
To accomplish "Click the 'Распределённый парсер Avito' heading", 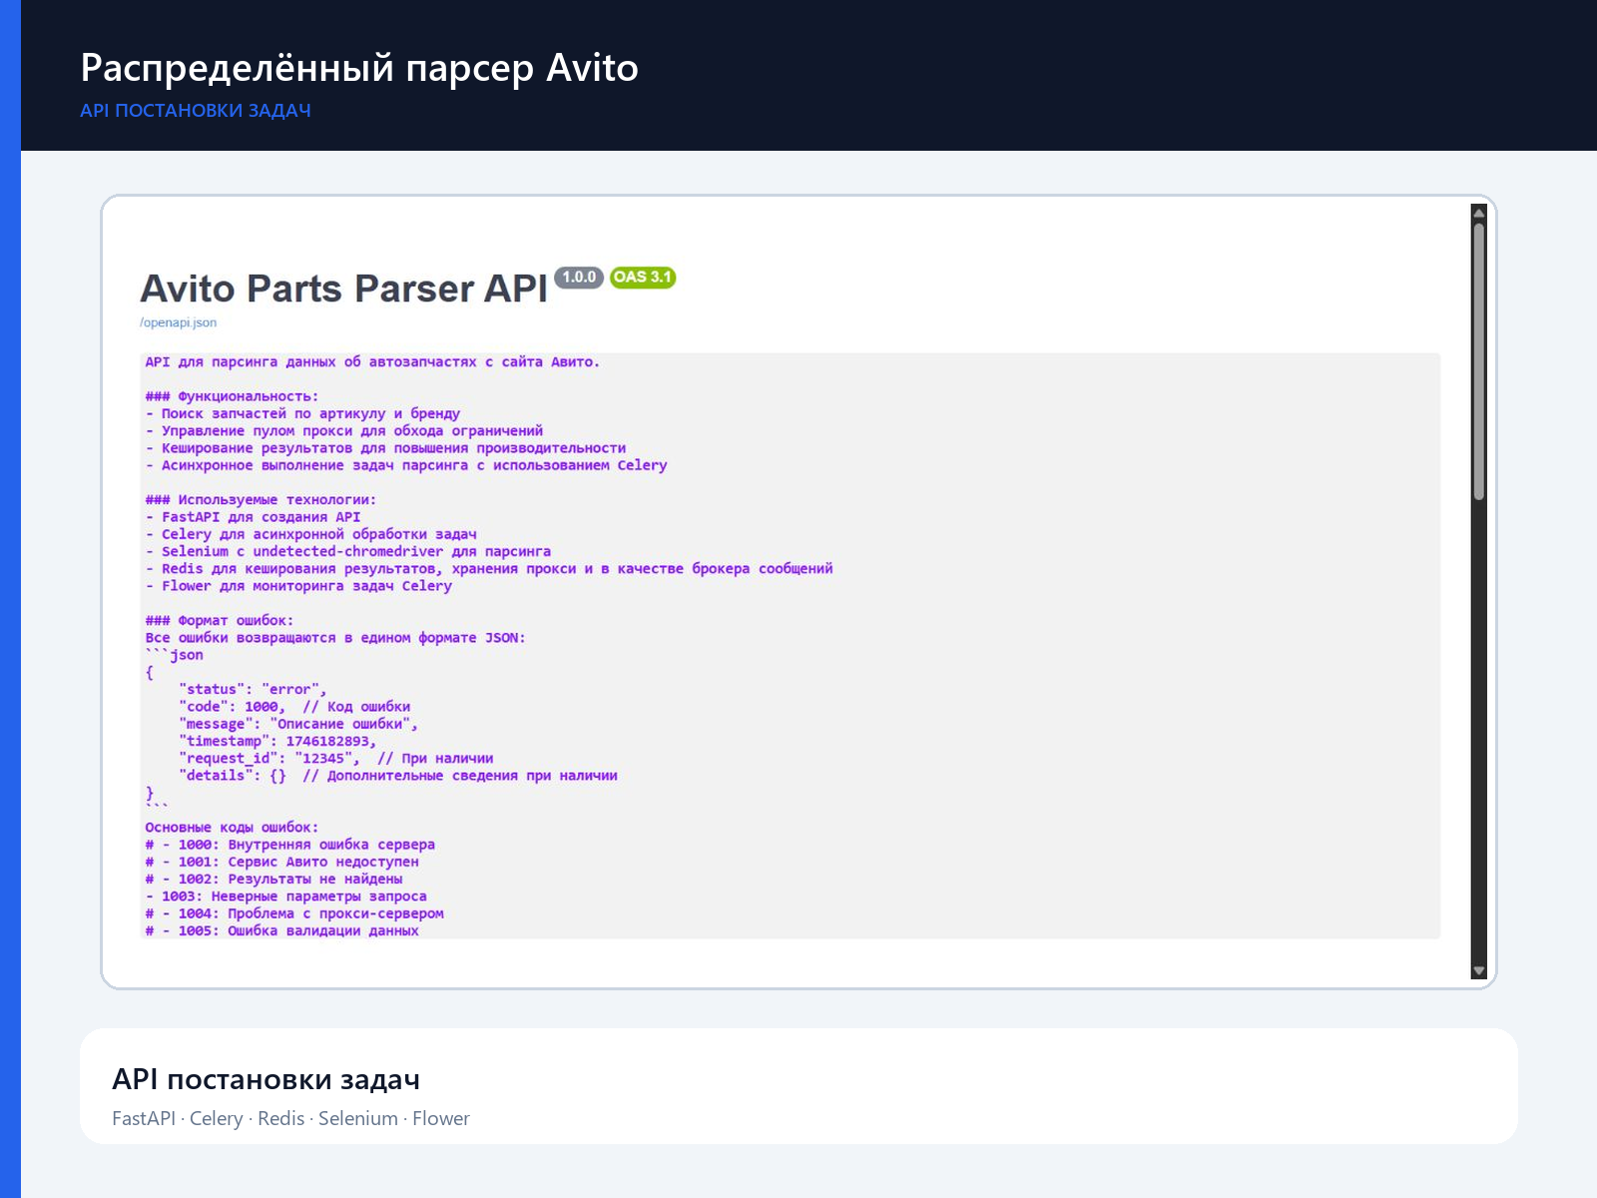I will pos(359,68).
